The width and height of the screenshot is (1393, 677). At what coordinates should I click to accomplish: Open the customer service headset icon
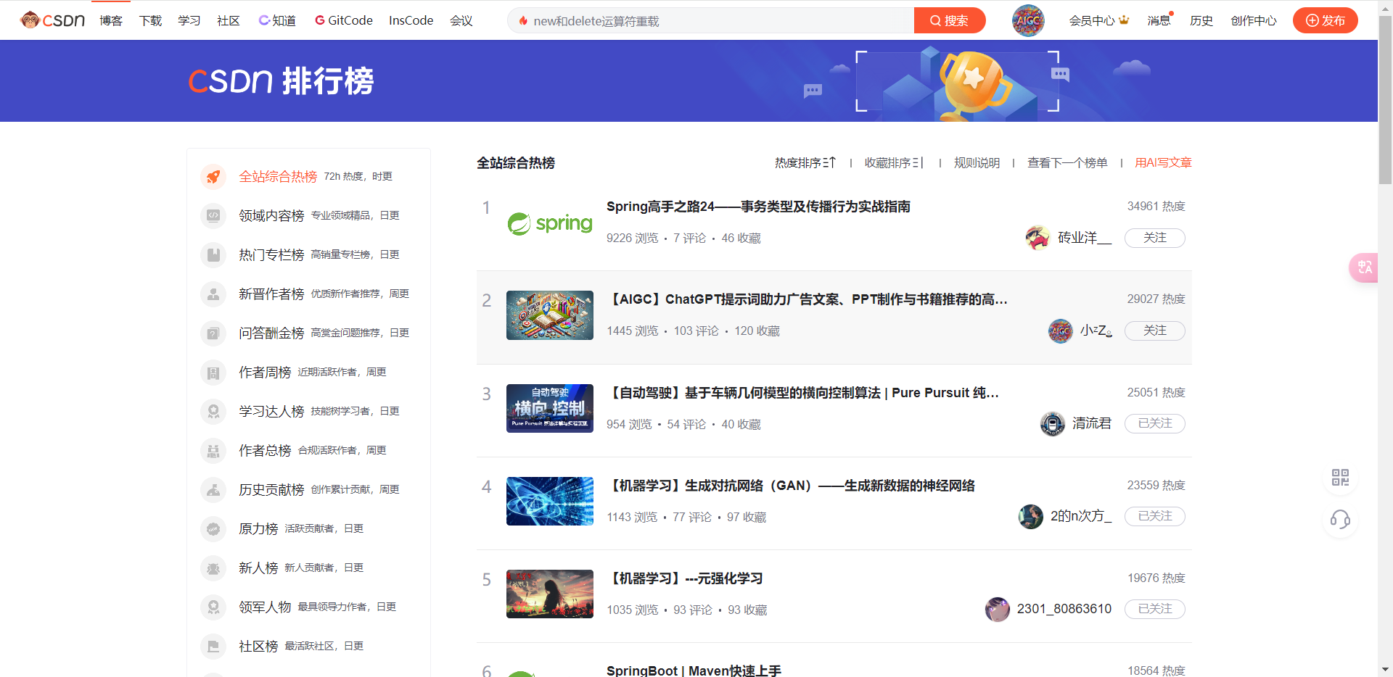1340,520
